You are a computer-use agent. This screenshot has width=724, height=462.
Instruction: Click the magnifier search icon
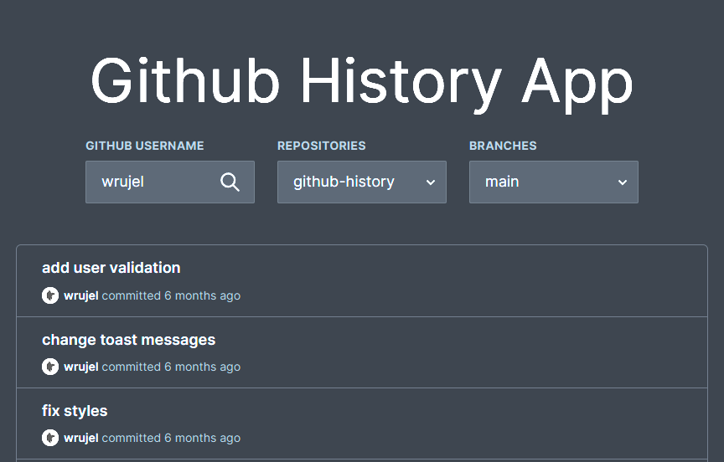click(x=230, y=182)
